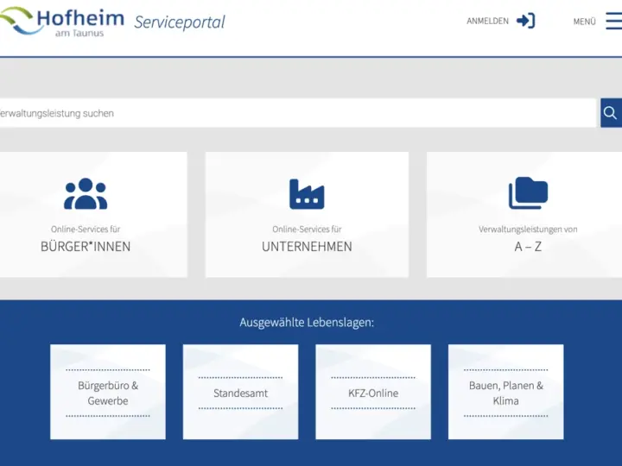
Task: Click the magnifier search button
Action: 611,113
